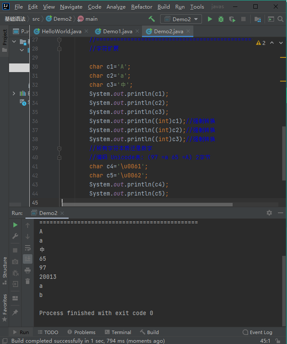This screenshot has width=287, height=344.
Task: Print the console output
Action: point(28,270)
